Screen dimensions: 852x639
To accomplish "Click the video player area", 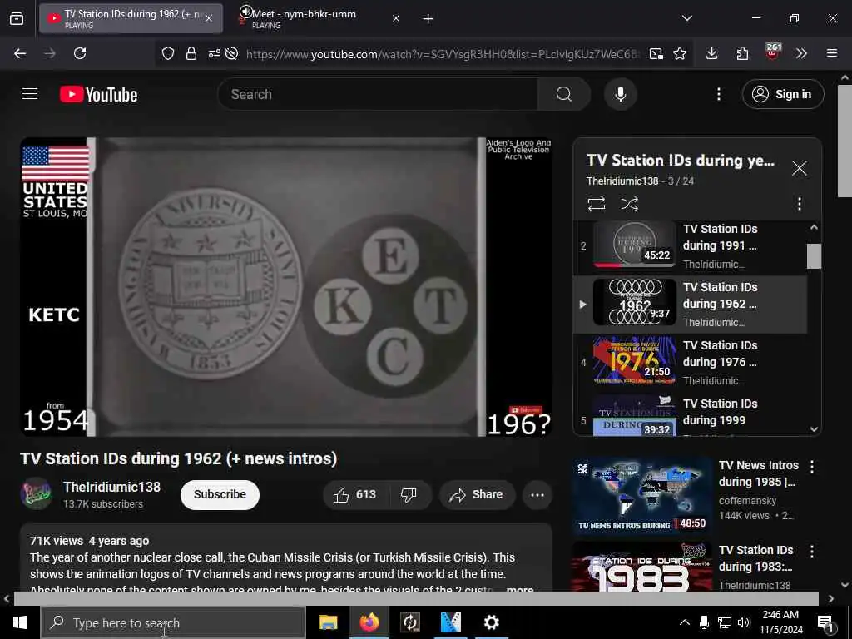I will [x=286, y=287].
